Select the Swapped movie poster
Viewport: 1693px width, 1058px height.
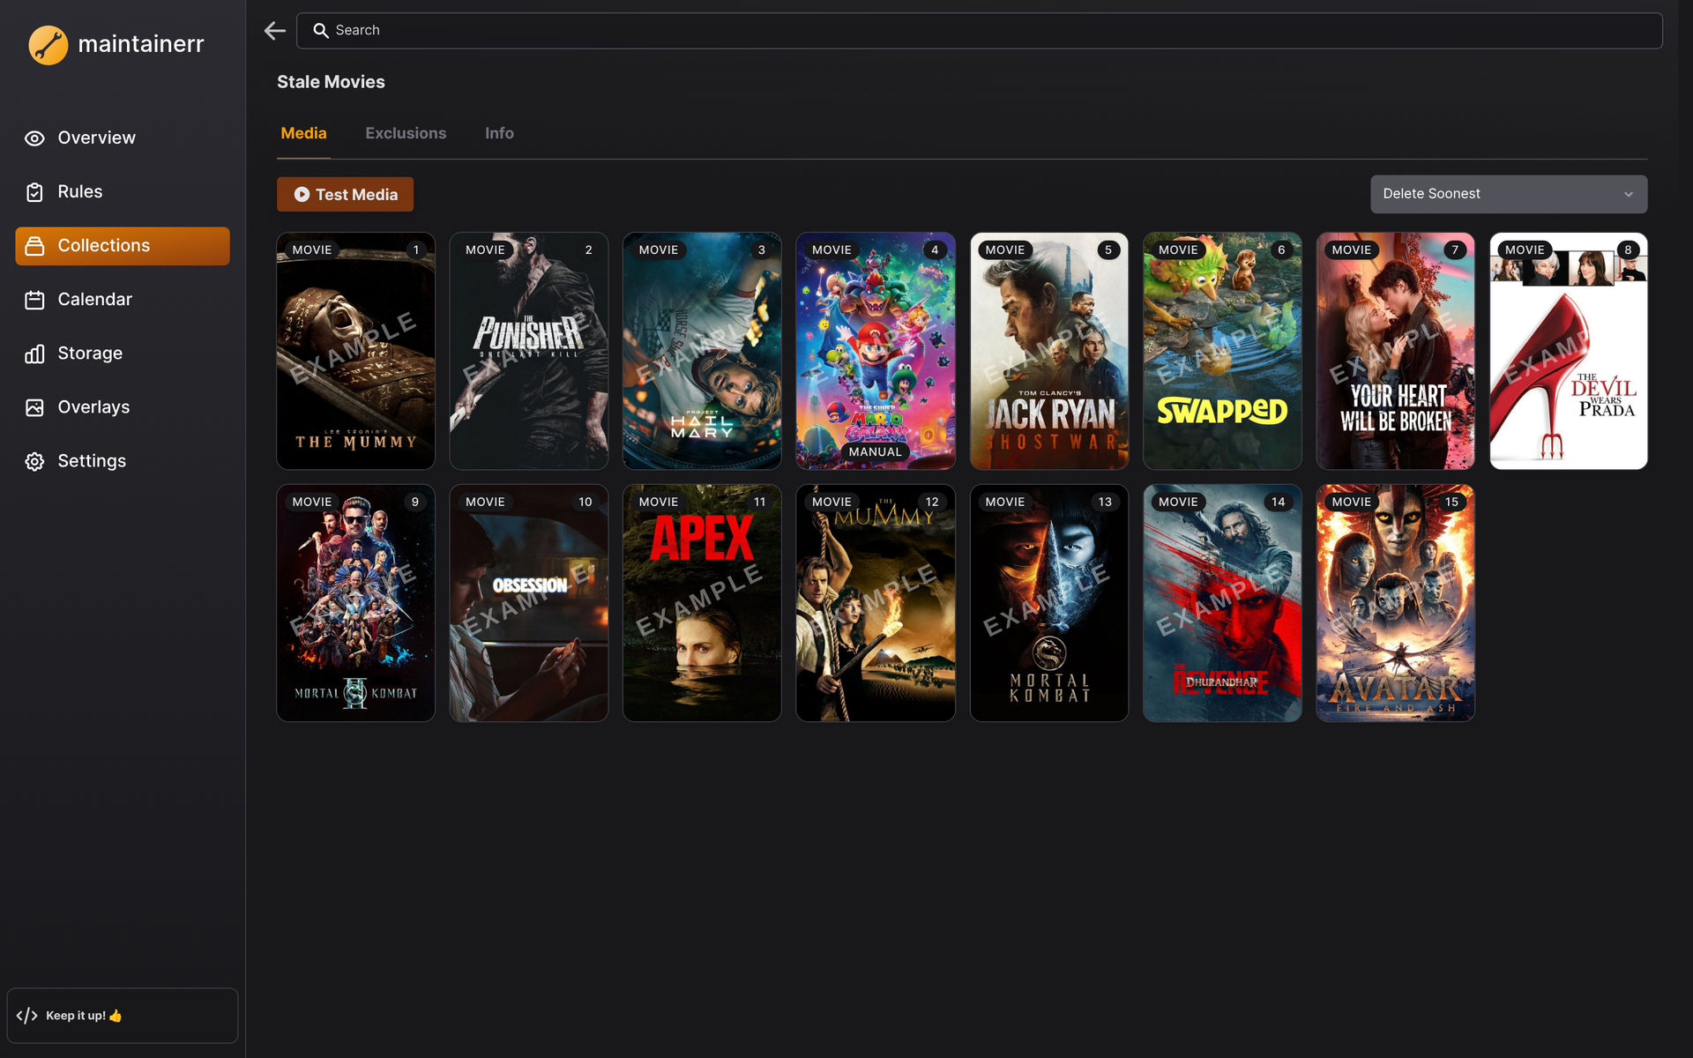[x=1222, y=351]
